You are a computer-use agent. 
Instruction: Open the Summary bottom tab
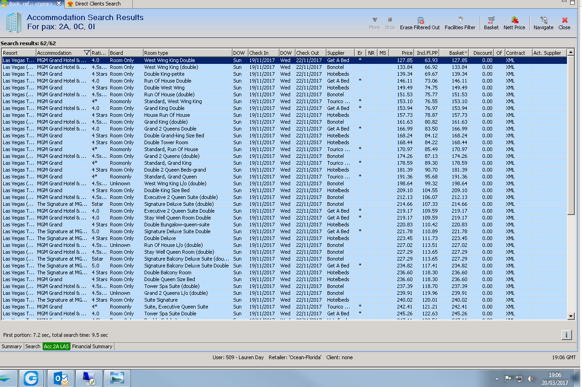pyautogui.click(x=11, y=346)
